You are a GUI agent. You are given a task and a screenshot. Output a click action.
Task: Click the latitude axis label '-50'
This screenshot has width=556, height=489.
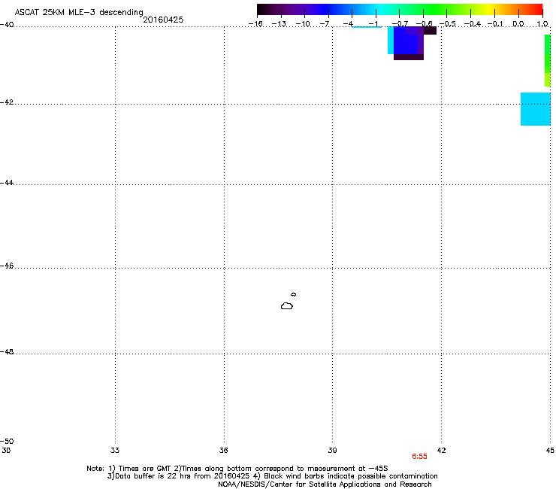click(7, 442)
